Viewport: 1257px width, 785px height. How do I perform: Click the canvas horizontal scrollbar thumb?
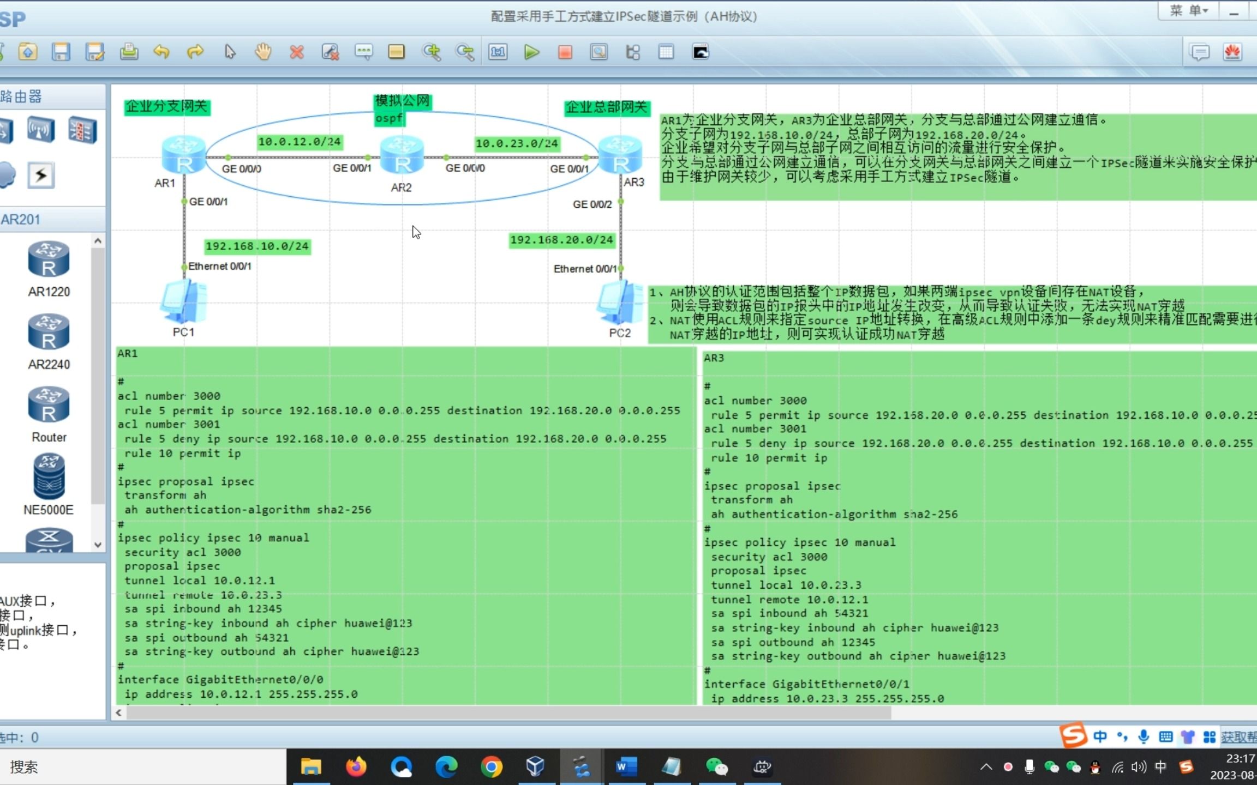(509, 712)
